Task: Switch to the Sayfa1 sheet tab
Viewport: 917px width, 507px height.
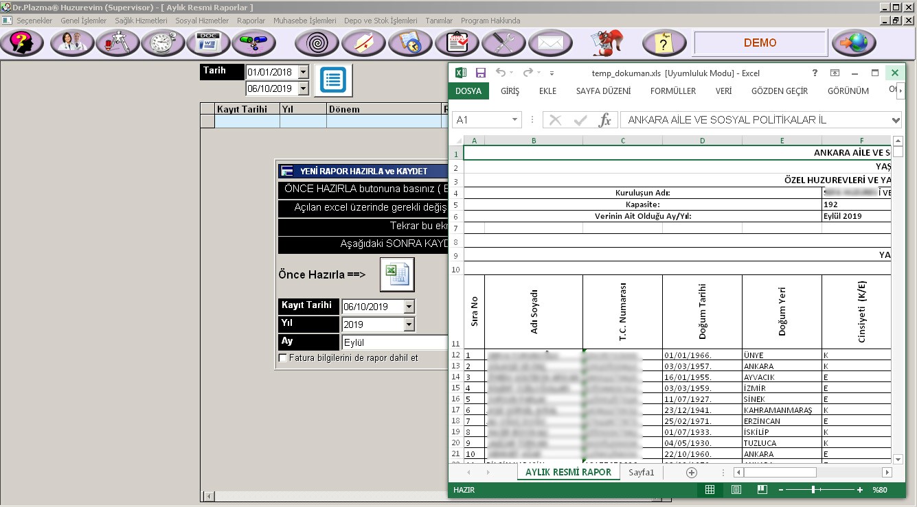Action: 642,473
